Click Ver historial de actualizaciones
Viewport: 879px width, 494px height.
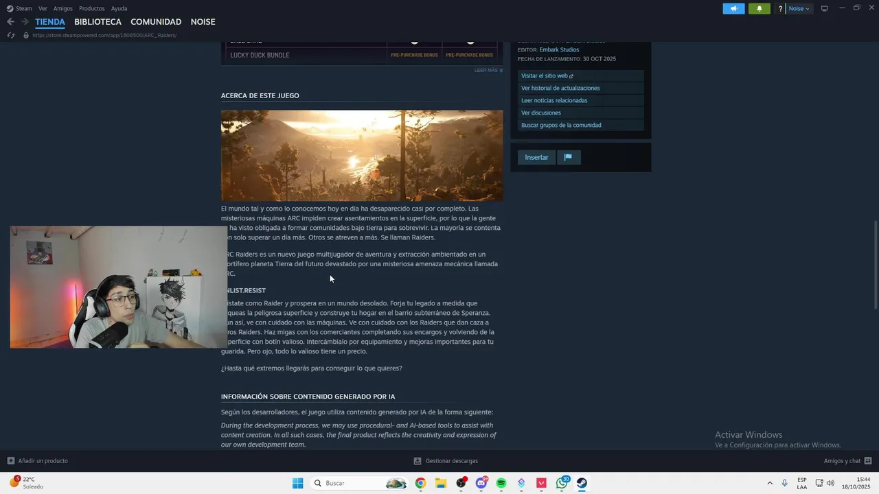pos(580,89)
